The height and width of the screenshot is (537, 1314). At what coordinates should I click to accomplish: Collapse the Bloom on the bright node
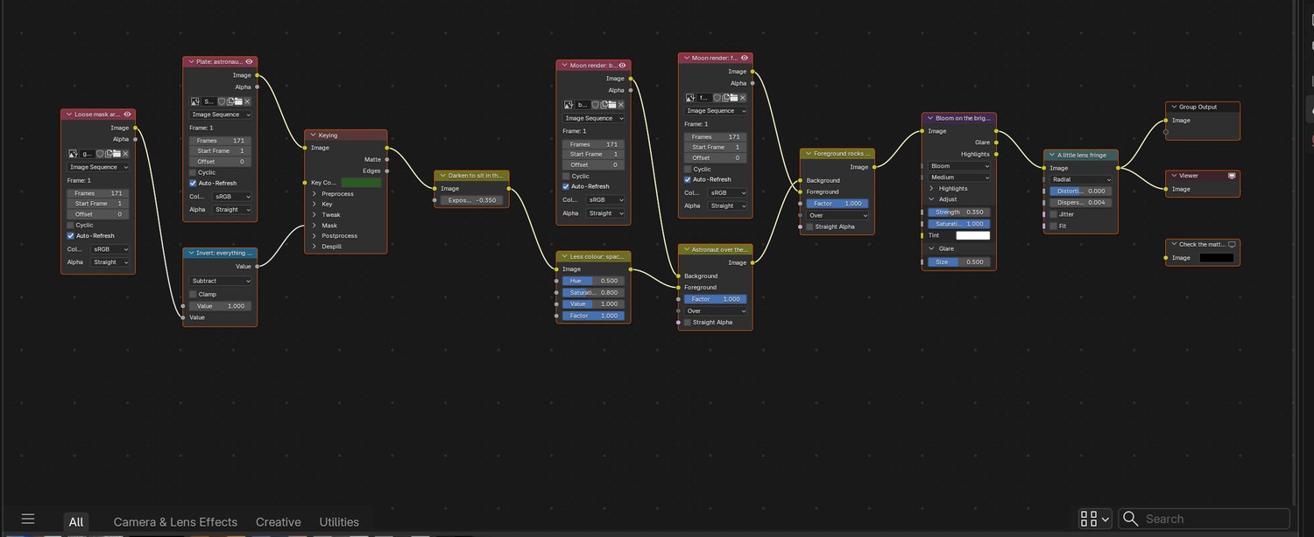pos(929,117)
